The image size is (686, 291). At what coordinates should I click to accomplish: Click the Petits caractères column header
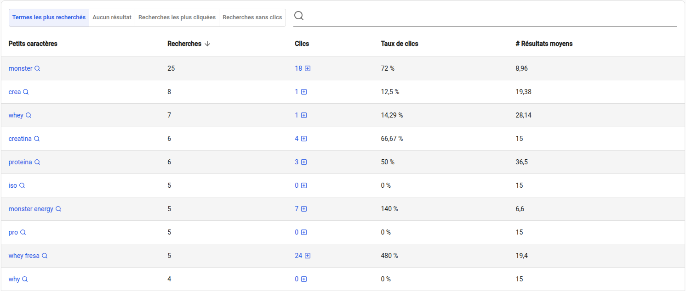click(33, 44)
